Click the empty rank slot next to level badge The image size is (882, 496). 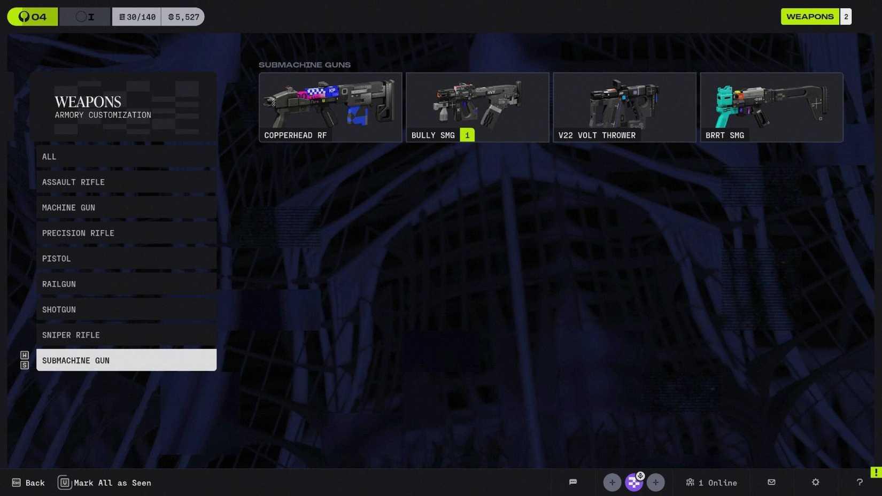click(x=84, y=17)
